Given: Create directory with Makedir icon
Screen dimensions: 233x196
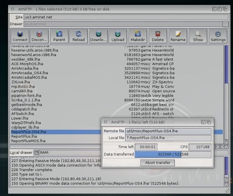Looking at the screenshot, I should pos(138,36).
